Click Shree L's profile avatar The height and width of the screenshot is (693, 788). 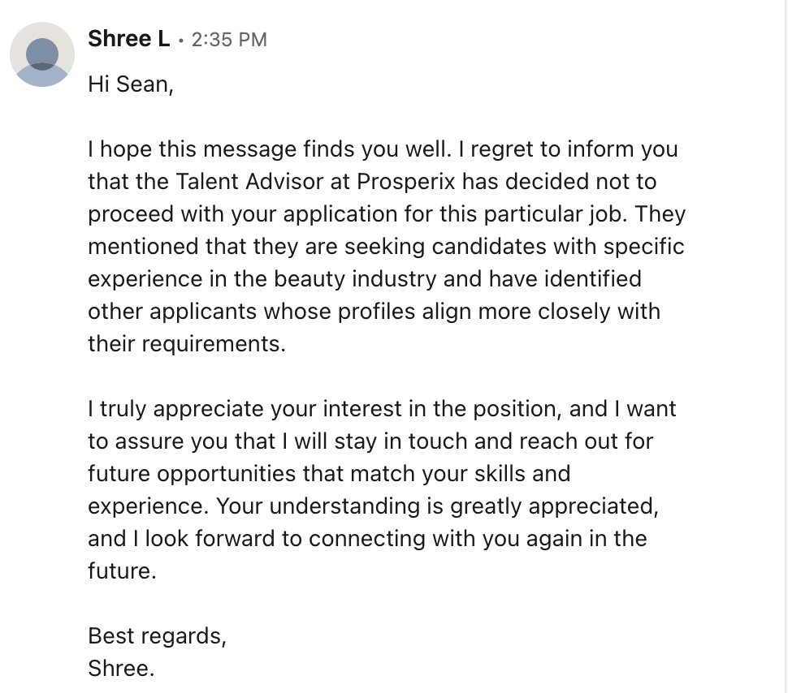coord(42,54)
